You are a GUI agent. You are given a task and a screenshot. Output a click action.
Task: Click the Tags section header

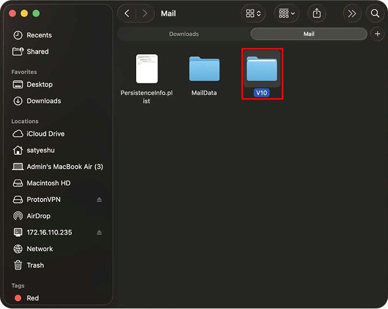pyautogui.click(x=18, y=286)
